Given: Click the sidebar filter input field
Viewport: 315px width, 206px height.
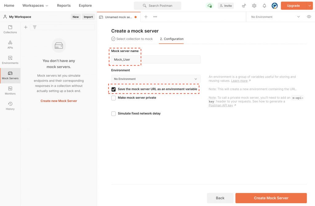Looking at the screenshot, I should click(x=62, y=27).
